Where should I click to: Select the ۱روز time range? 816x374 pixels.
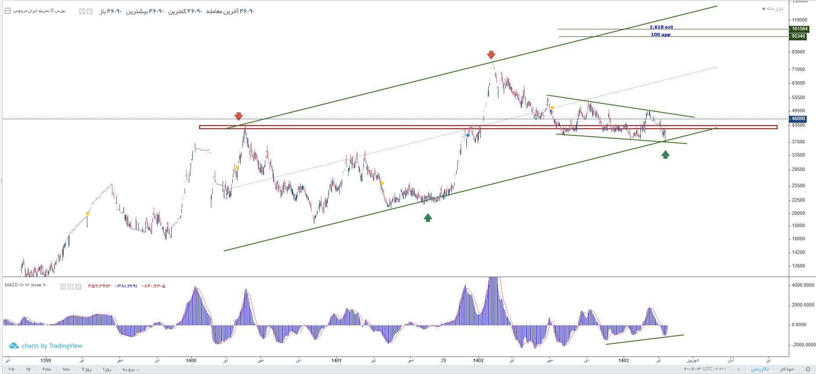(x=106, y=369)
